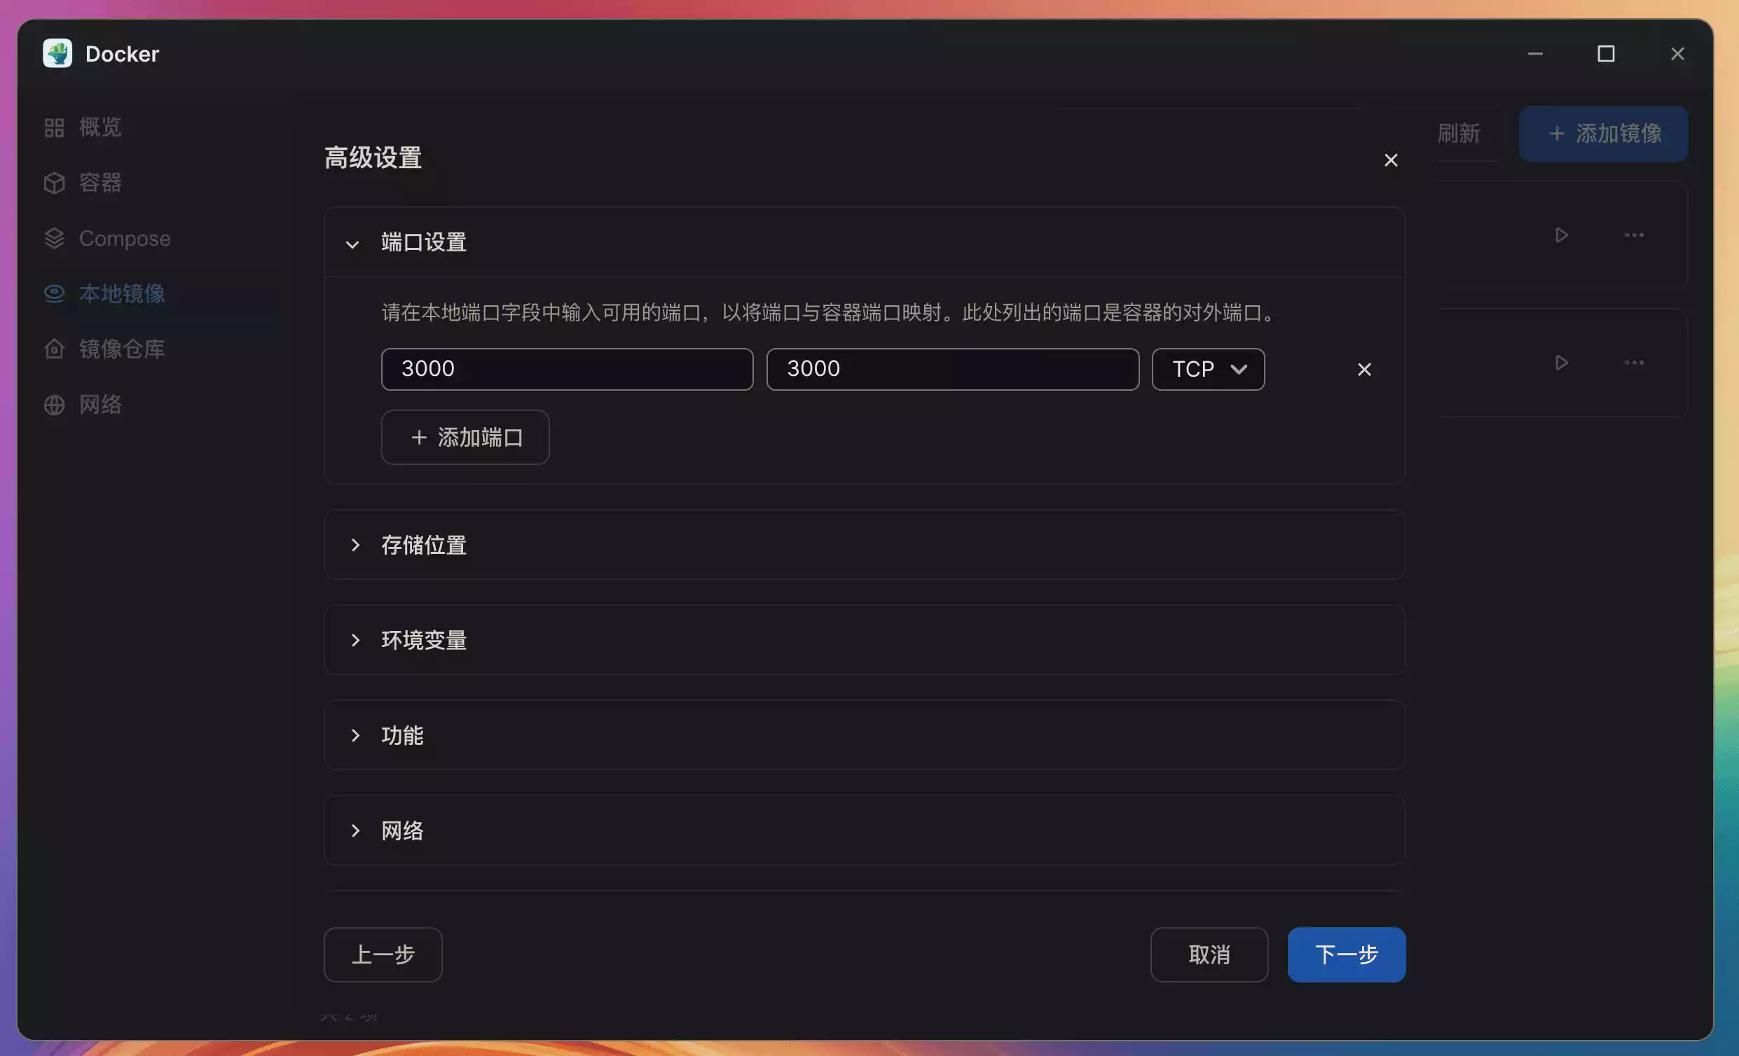Click 下一步 to continue
This screenshot has width=1739, height=1056.
[x=1346, y=954]
